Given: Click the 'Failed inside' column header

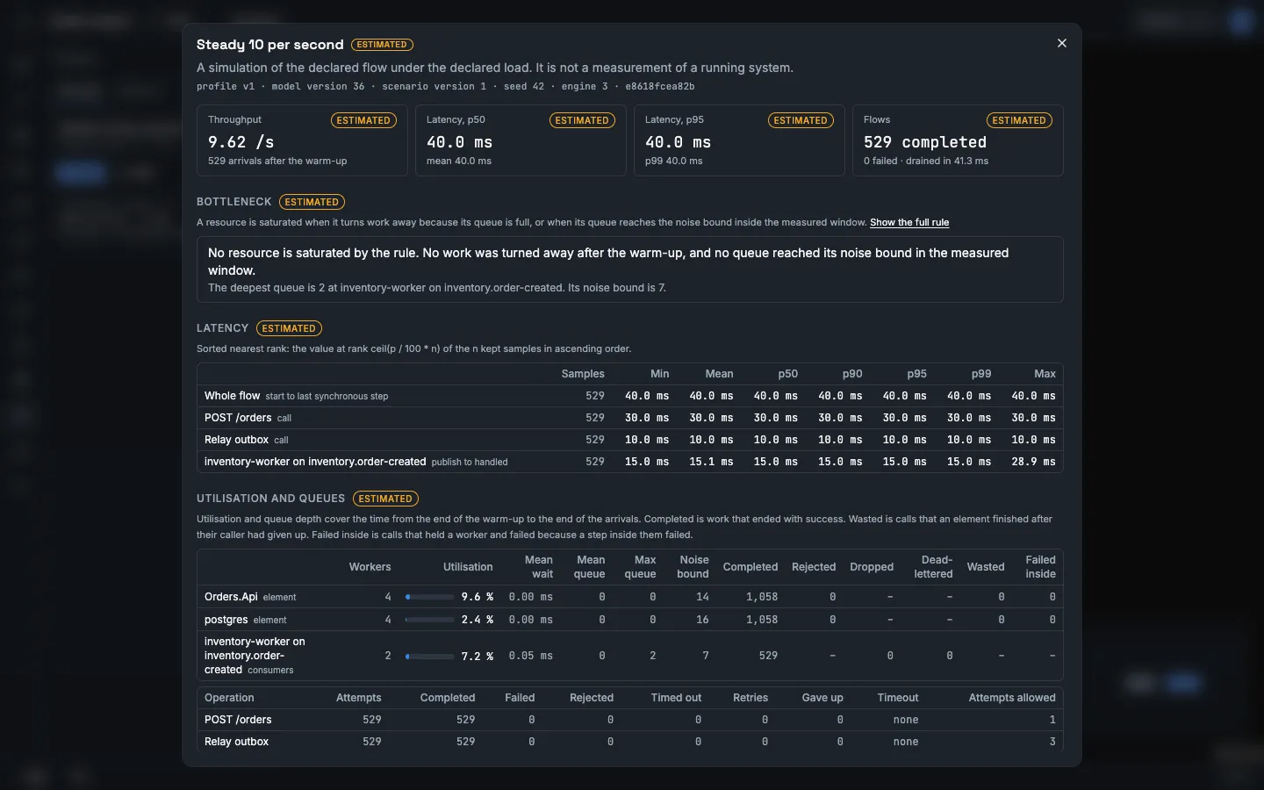Looking at the screenshot, I should coord(1040,567).
